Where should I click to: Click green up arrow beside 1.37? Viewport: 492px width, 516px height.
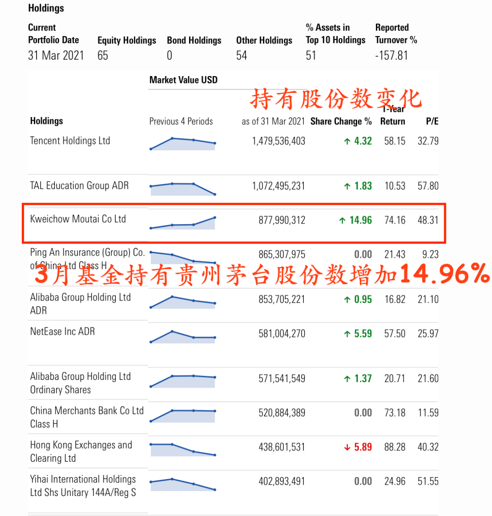(347, 379)
